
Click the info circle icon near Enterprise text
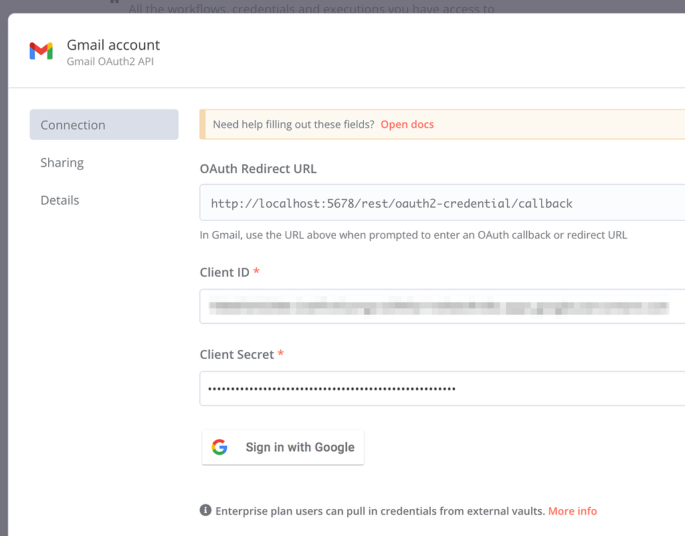[x=205, y=509]
